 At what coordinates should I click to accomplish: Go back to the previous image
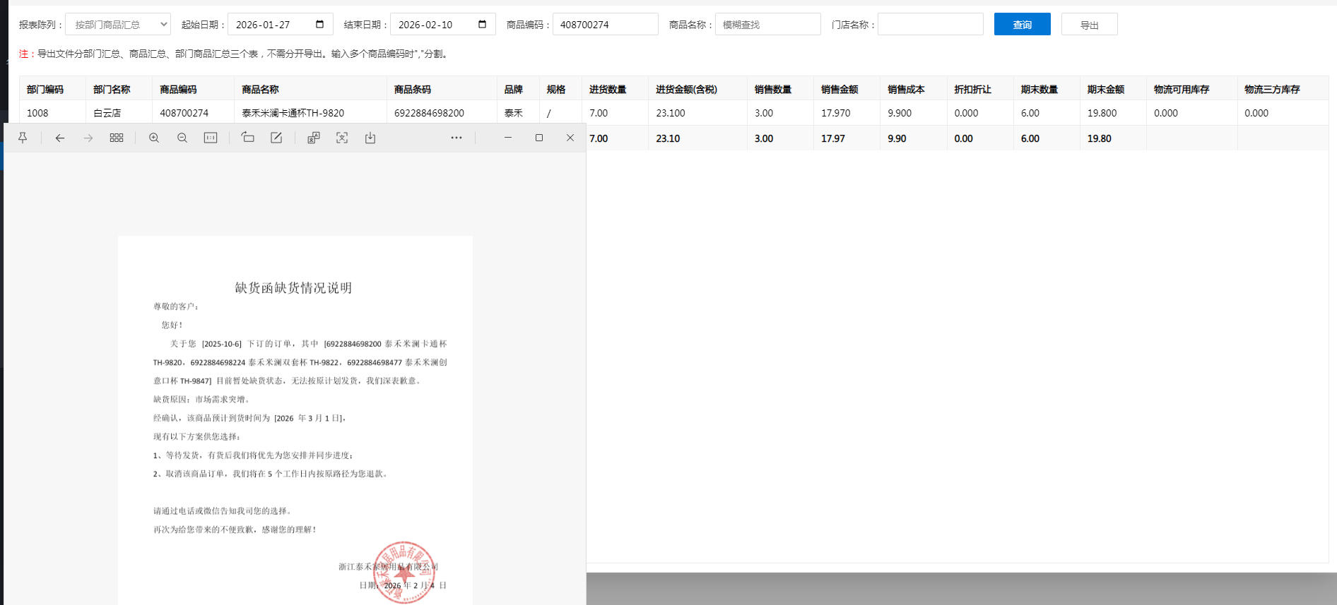coord(60,138)
